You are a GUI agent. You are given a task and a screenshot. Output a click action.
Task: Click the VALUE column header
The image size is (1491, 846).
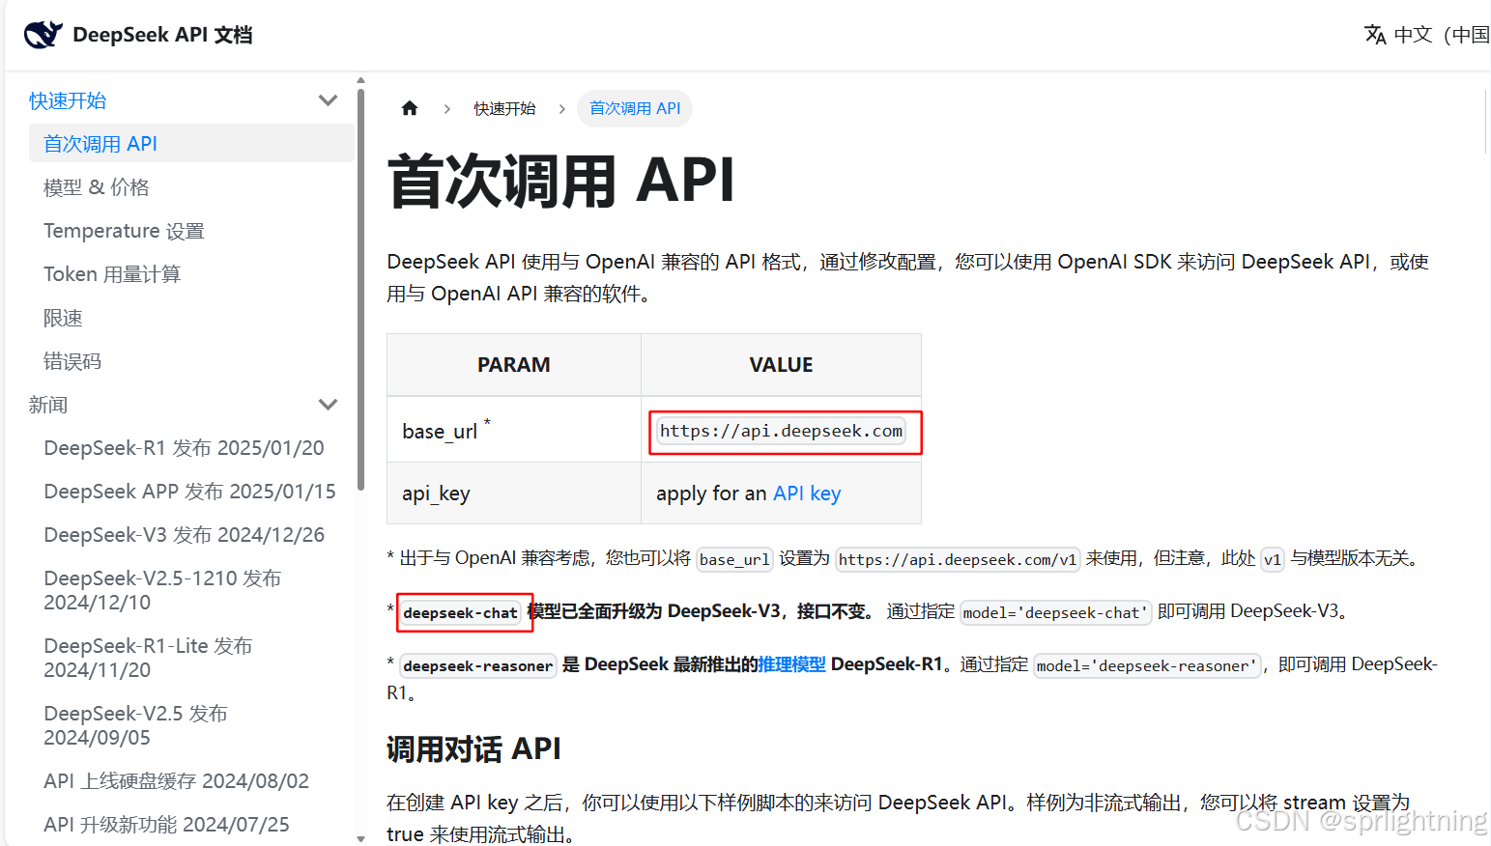pyautogui.click(x=781, y=365)
